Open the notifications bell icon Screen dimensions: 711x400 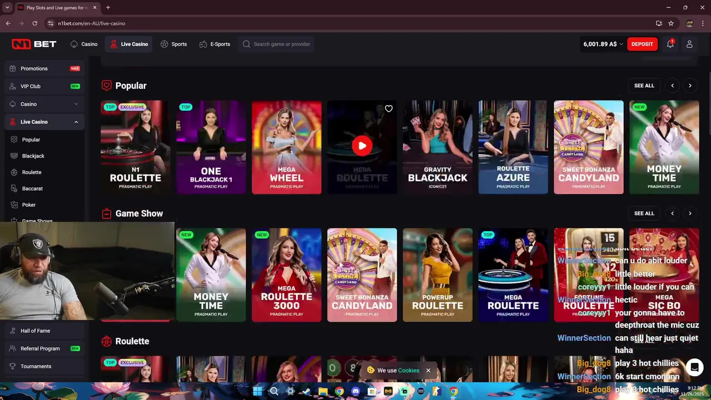tap(670, 44)
